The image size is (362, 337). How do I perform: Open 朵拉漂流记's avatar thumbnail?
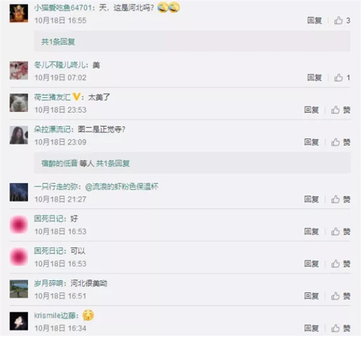coord(19,135)
